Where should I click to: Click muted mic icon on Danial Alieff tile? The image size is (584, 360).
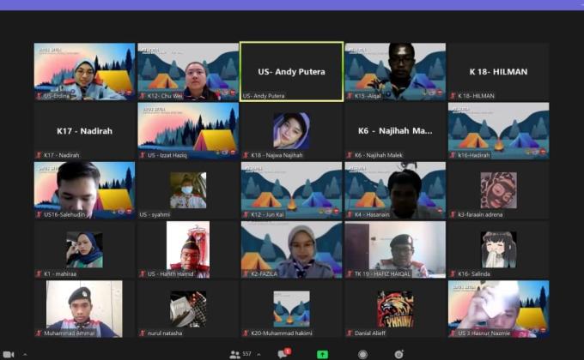tap(349, 333)
